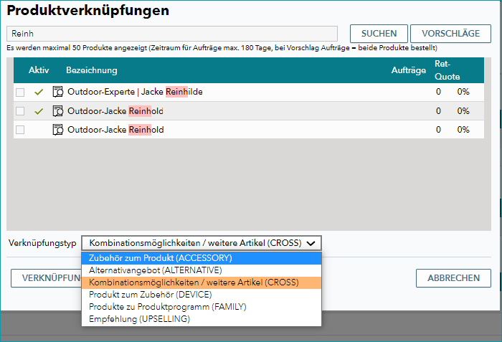Click into the search field containing Reinh
502x342 pixels.
pyautogui.click(x=172, y=34)
